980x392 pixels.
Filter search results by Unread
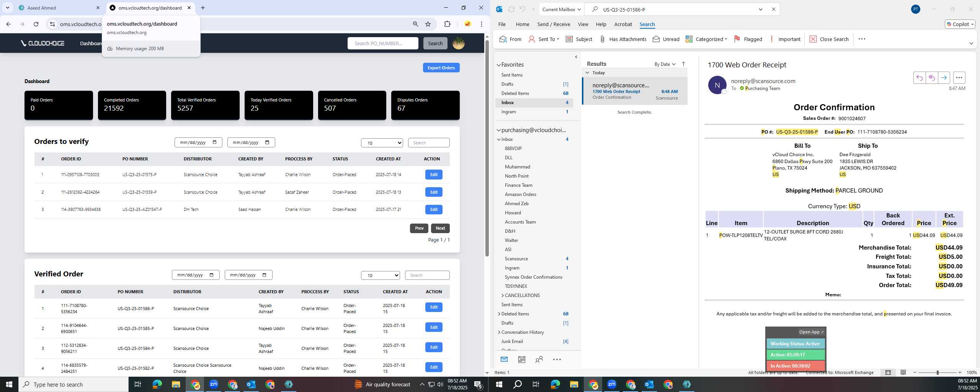[x=666, y=39]
